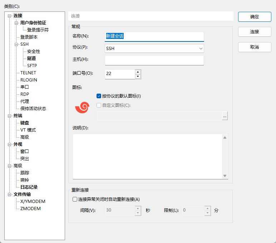Enable auto reconnect on abnormal close checkbox

75,199
